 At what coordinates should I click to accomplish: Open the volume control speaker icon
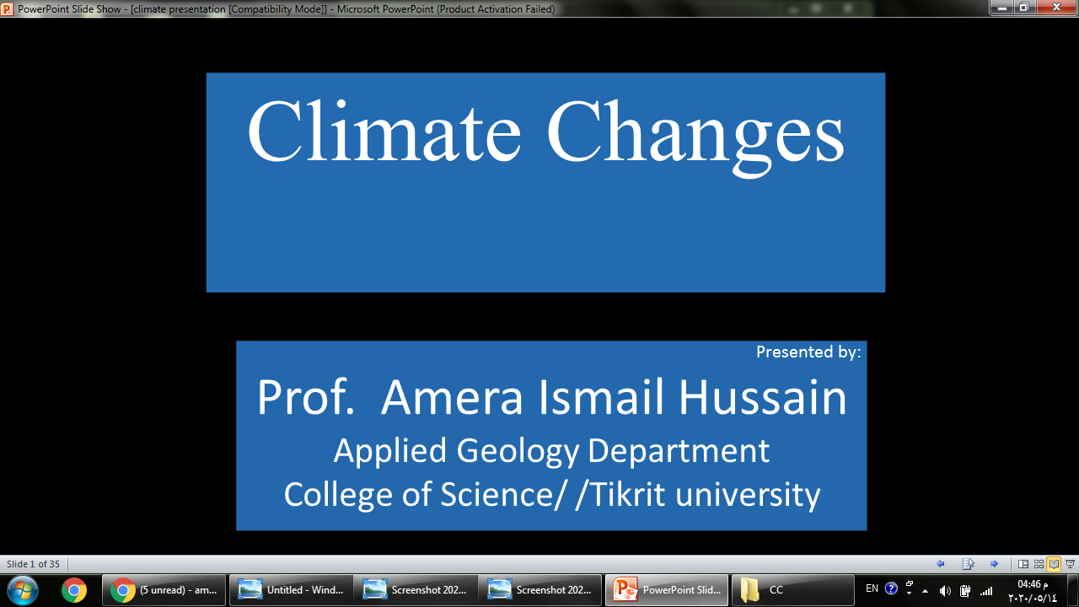click(945, 590)
